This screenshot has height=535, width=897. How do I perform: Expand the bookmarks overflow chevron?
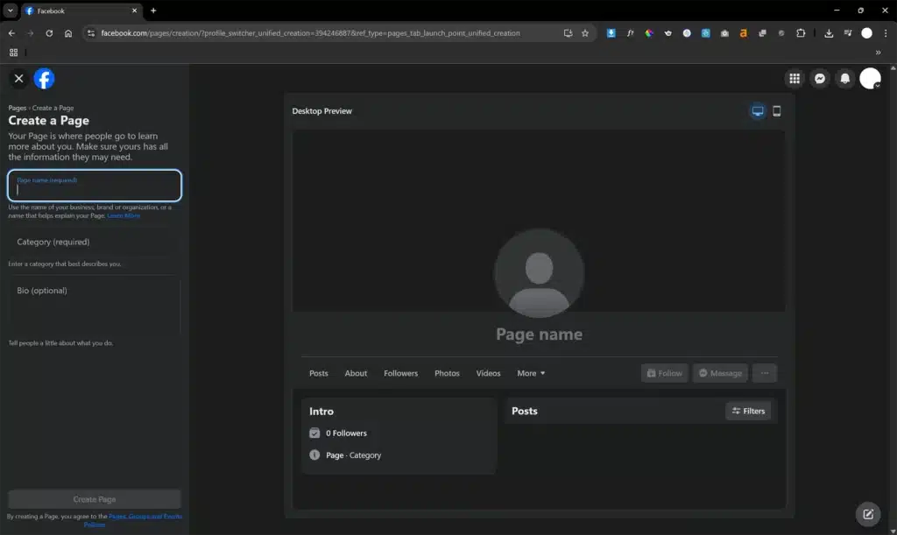(878, 52)
